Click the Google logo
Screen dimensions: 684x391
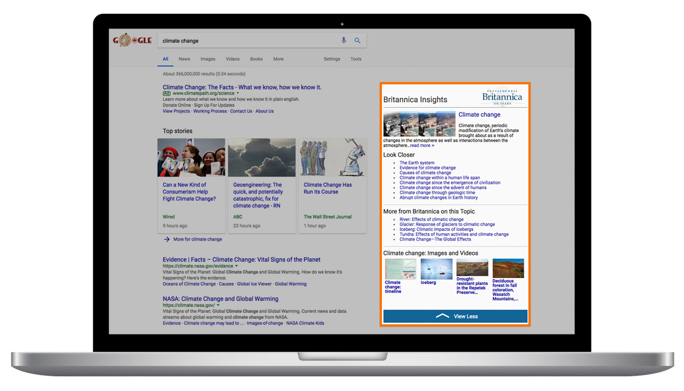point(132,40)
